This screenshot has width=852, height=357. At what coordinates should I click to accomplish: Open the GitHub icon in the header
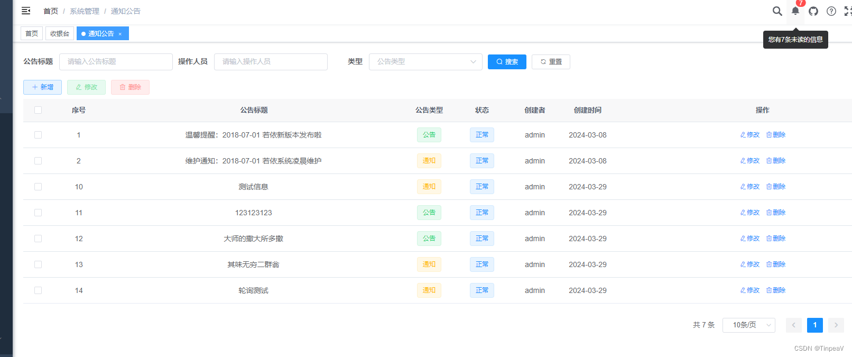pyautogui.click(x=813, y=11)
